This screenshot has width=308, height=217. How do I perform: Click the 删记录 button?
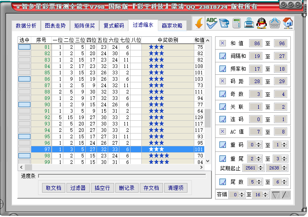[127, 188]
